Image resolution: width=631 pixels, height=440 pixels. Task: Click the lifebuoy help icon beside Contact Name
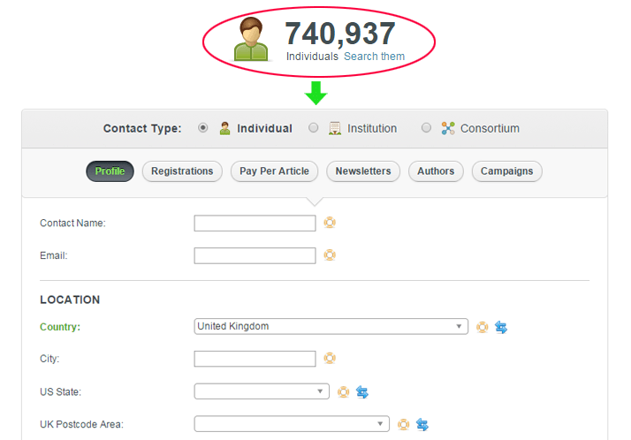pyautogui.click(x=330, y=223)
